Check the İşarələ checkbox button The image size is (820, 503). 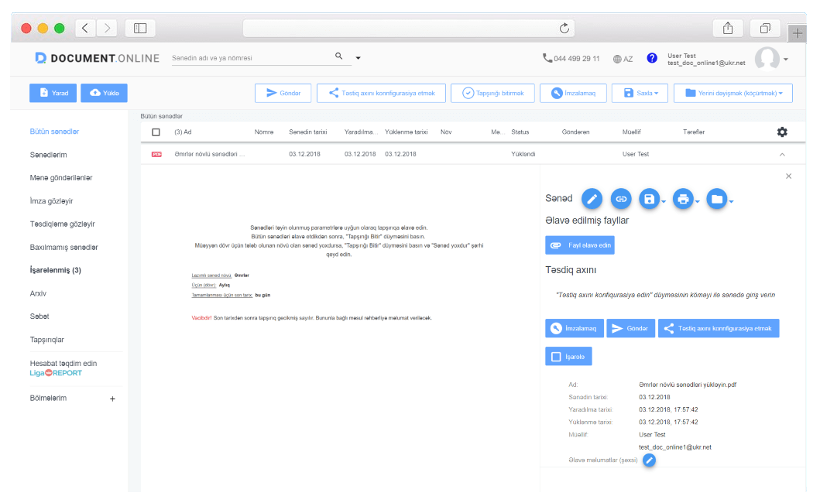click(x=568, y=356)
